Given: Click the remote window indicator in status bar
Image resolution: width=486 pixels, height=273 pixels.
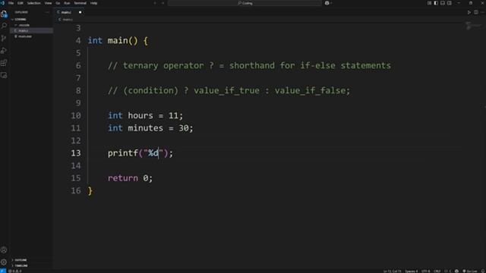Looking at the screenshot, I should tap(3, 271).
